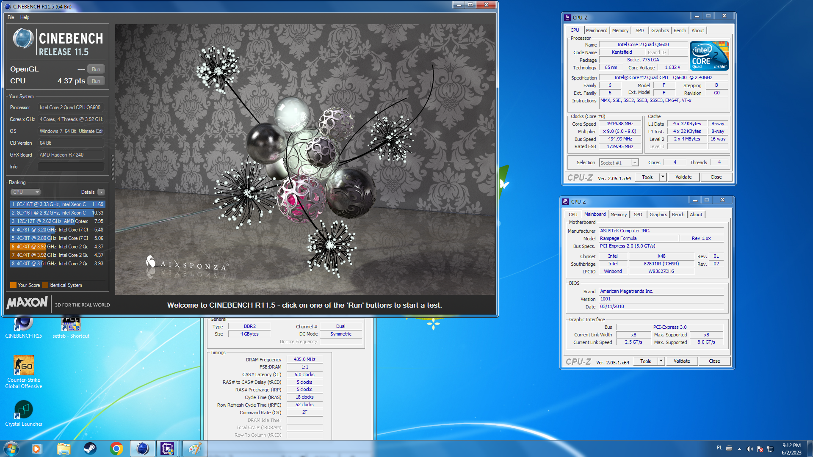Run the CPU benchmark test

click(96, 81)
